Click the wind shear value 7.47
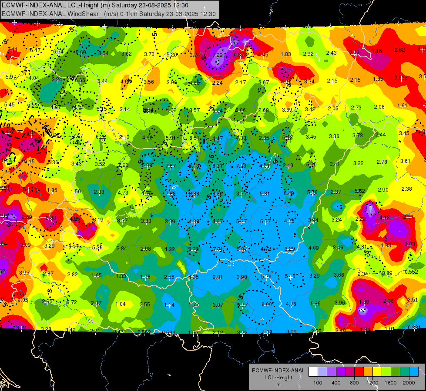This screenshot has height=391, width=426. tap(78, 136)
